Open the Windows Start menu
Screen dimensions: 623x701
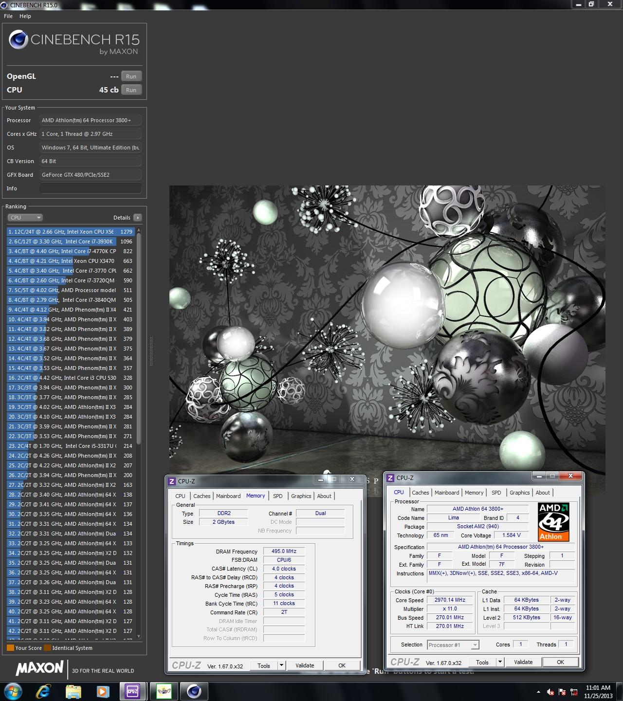pyautogui.click(x=13, y=691)
